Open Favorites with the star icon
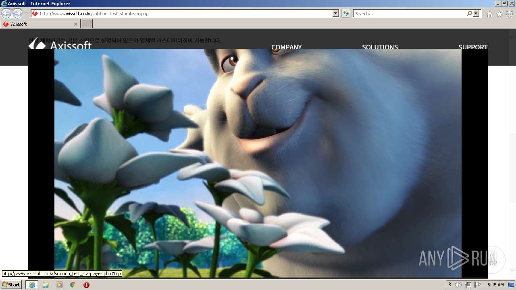 499,14
